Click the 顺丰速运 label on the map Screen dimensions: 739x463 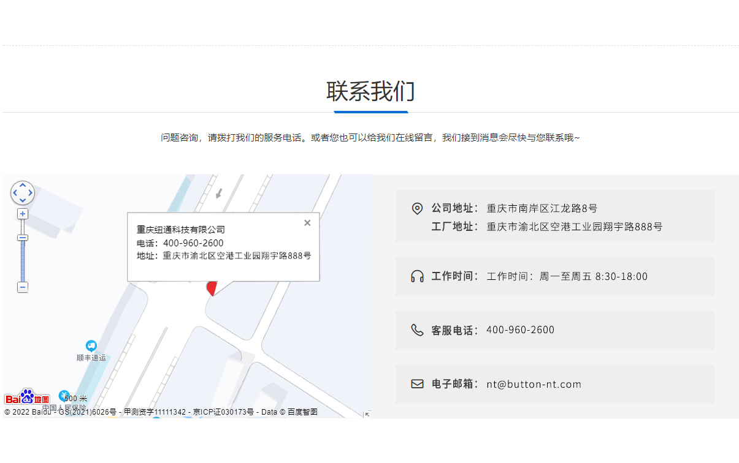click(91, 358)
